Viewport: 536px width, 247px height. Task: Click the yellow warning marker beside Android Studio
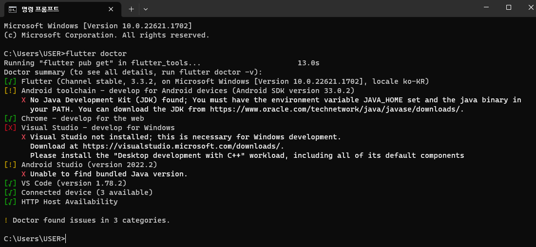click(x=10, y=165)
